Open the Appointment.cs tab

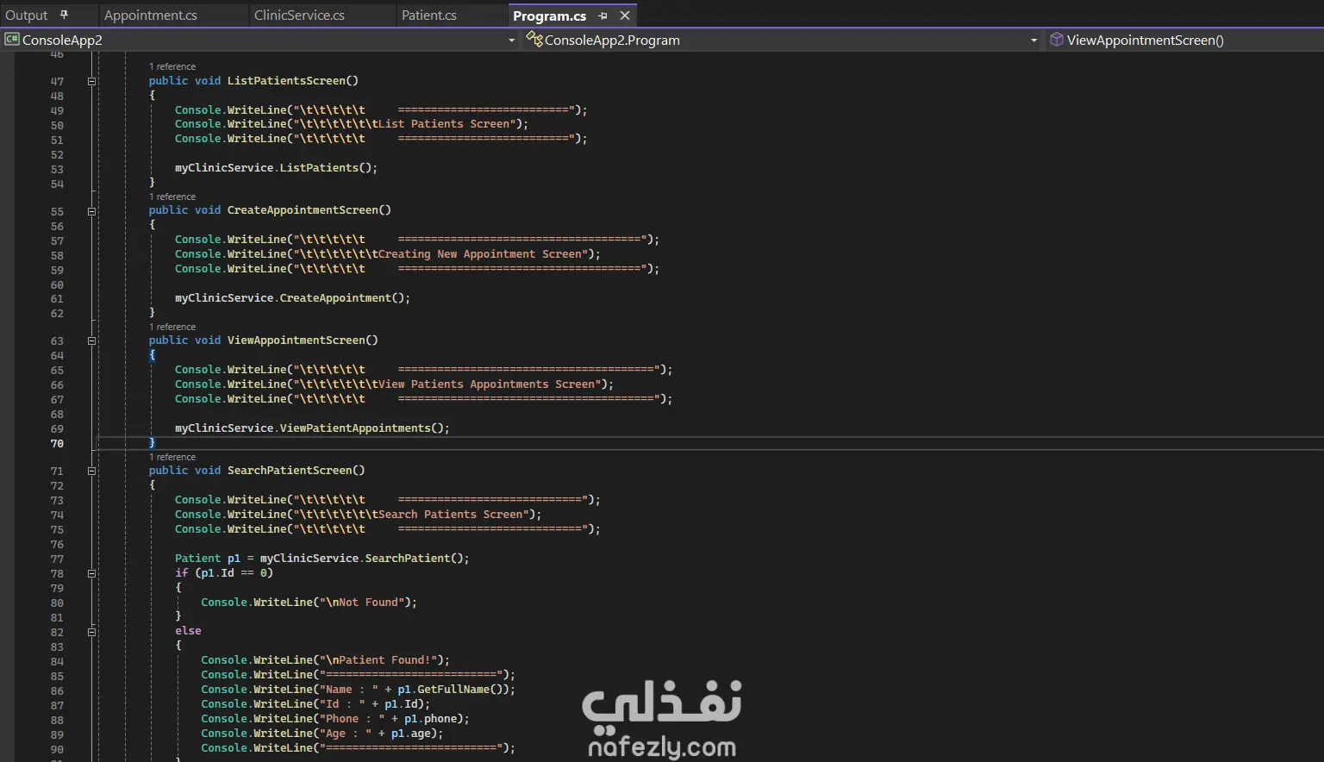[x=151, y=16]
